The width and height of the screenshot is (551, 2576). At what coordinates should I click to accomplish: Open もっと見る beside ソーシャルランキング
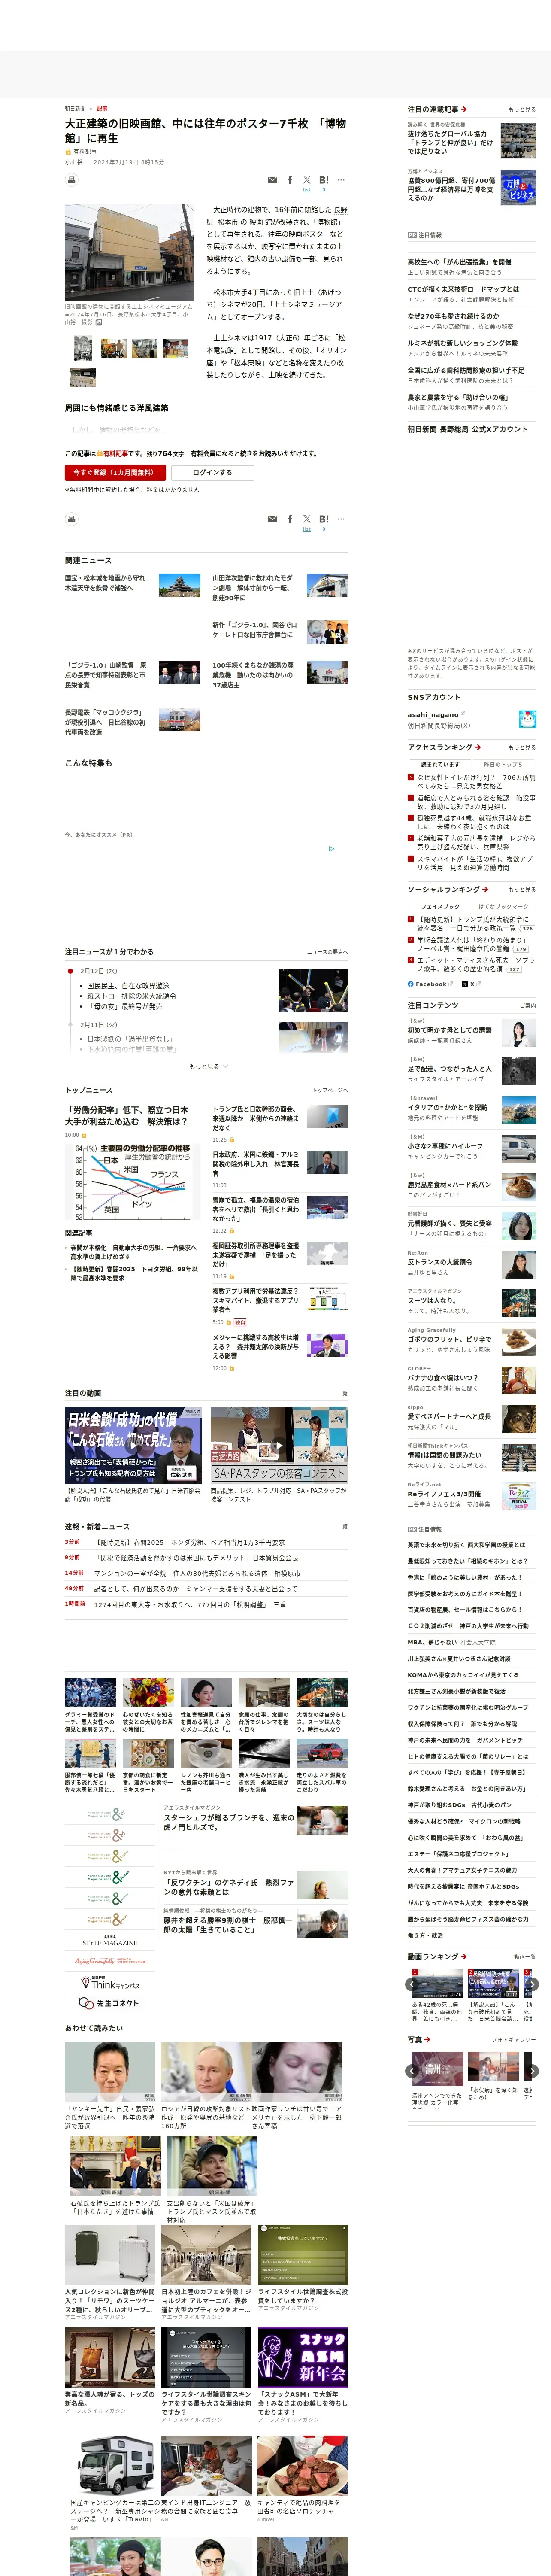point(521,890)
